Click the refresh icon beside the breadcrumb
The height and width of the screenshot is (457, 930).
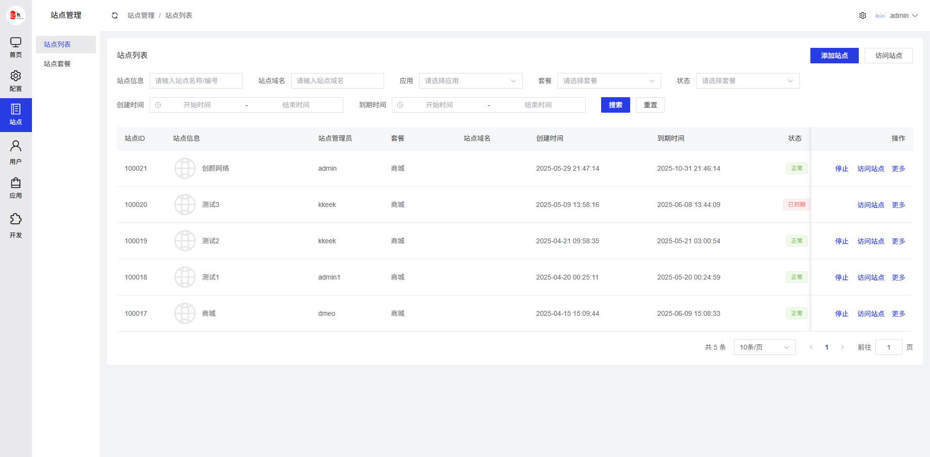[115, 15]
